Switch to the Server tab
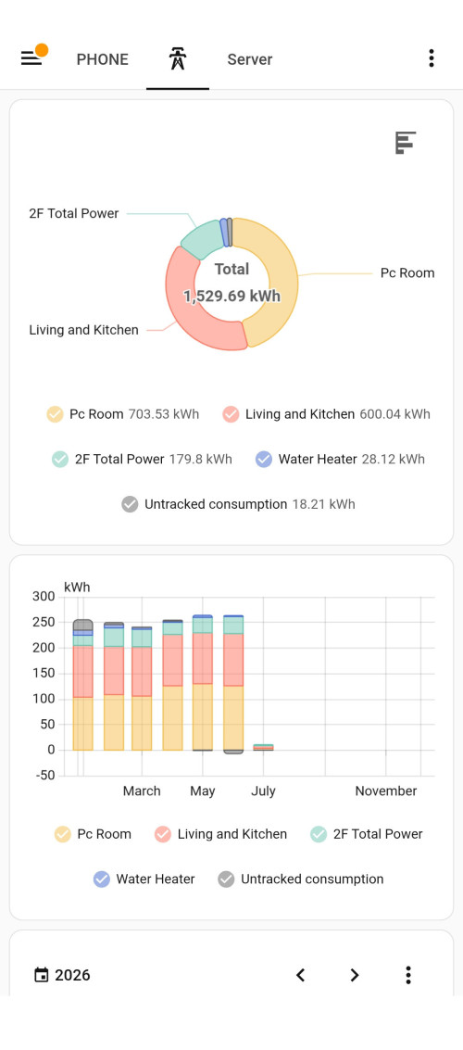The width and height of the screenshot is (463, 1050). click(250, 59)
